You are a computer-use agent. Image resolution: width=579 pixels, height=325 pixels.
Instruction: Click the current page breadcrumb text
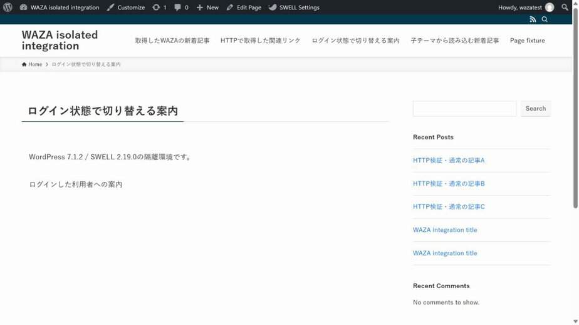pyautogui.click(x=86, y=64)
